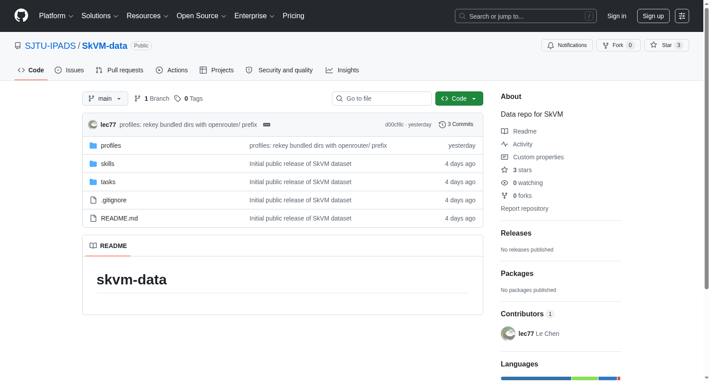Image resolution: width=710 pixels, height=382 pixels.
Task: Switch to the Insights tab
Action: tap(342, 70)
